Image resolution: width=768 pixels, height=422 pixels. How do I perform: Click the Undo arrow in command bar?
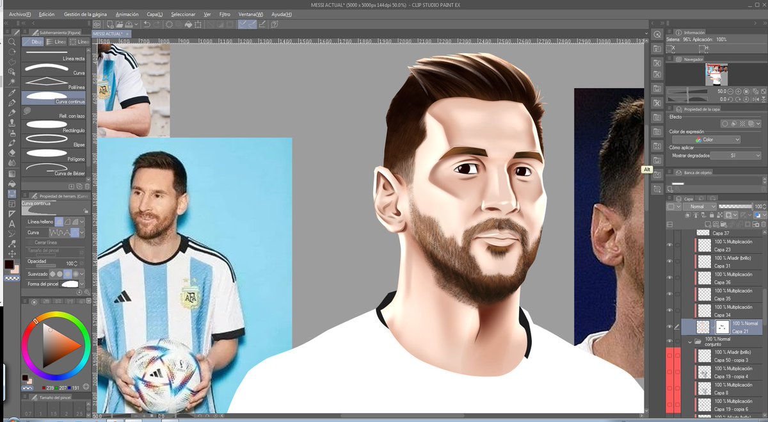(147, 24)
